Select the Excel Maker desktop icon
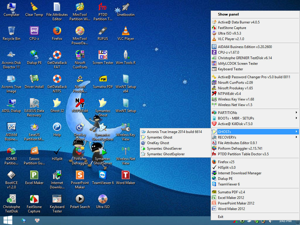The height and width of the screenshot is (225, 300). point(34,178)
